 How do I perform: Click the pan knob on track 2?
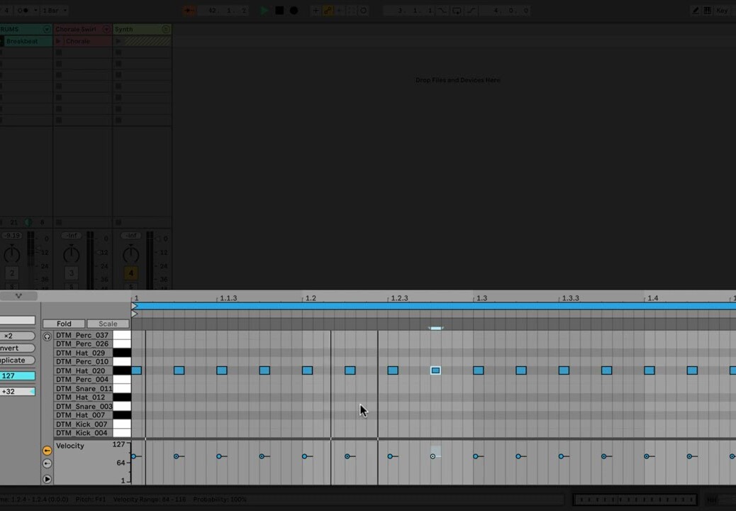(x=12, y=255)
